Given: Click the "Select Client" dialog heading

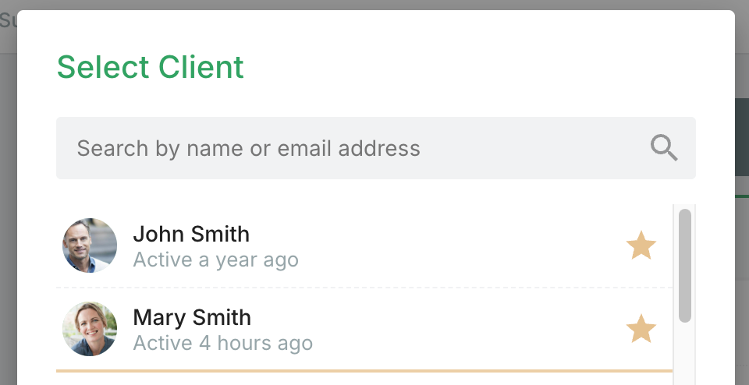Looking at the screenshot, I should click(x=151, y=68).
